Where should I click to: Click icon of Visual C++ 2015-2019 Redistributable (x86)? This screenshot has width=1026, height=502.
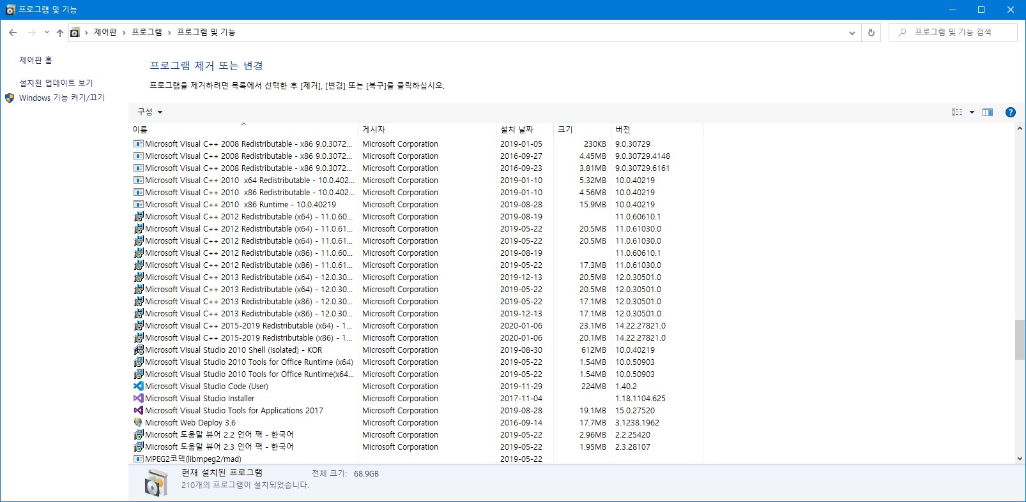click(x=139, y=338)
